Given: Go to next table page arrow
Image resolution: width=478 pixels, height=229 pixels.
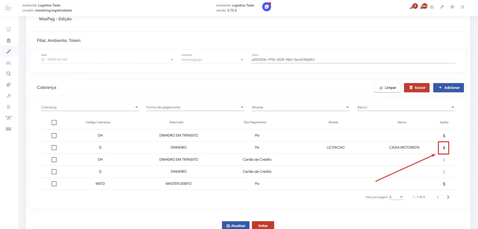Looking at the screenshot, I should [448, 197].
